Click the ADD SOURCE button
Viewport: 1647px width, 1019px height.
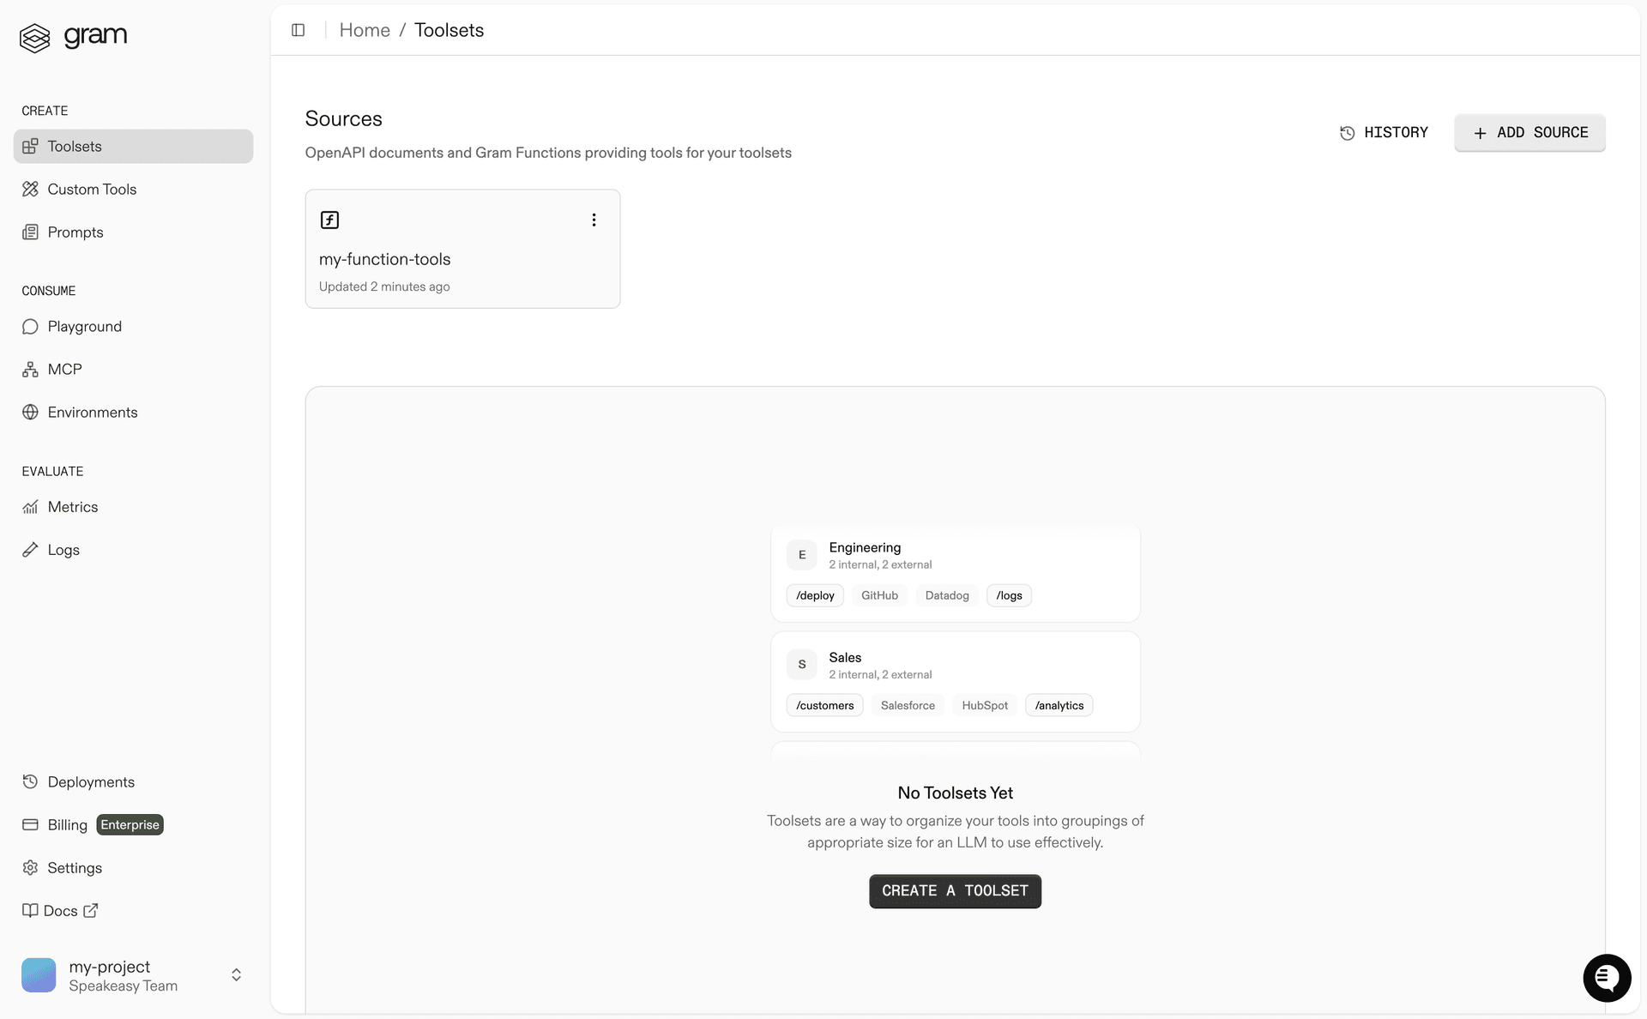1529,133
